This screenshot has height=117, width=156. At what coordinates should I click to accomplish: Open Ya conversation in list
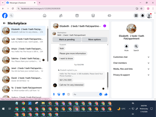tap(23, 89)
